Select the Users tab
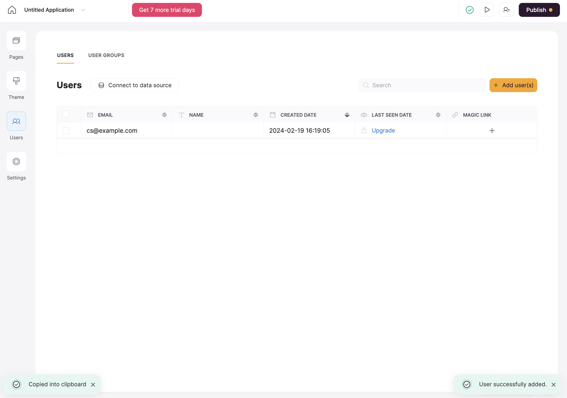This screenshot has width=567, height=398. click(65, 55)
